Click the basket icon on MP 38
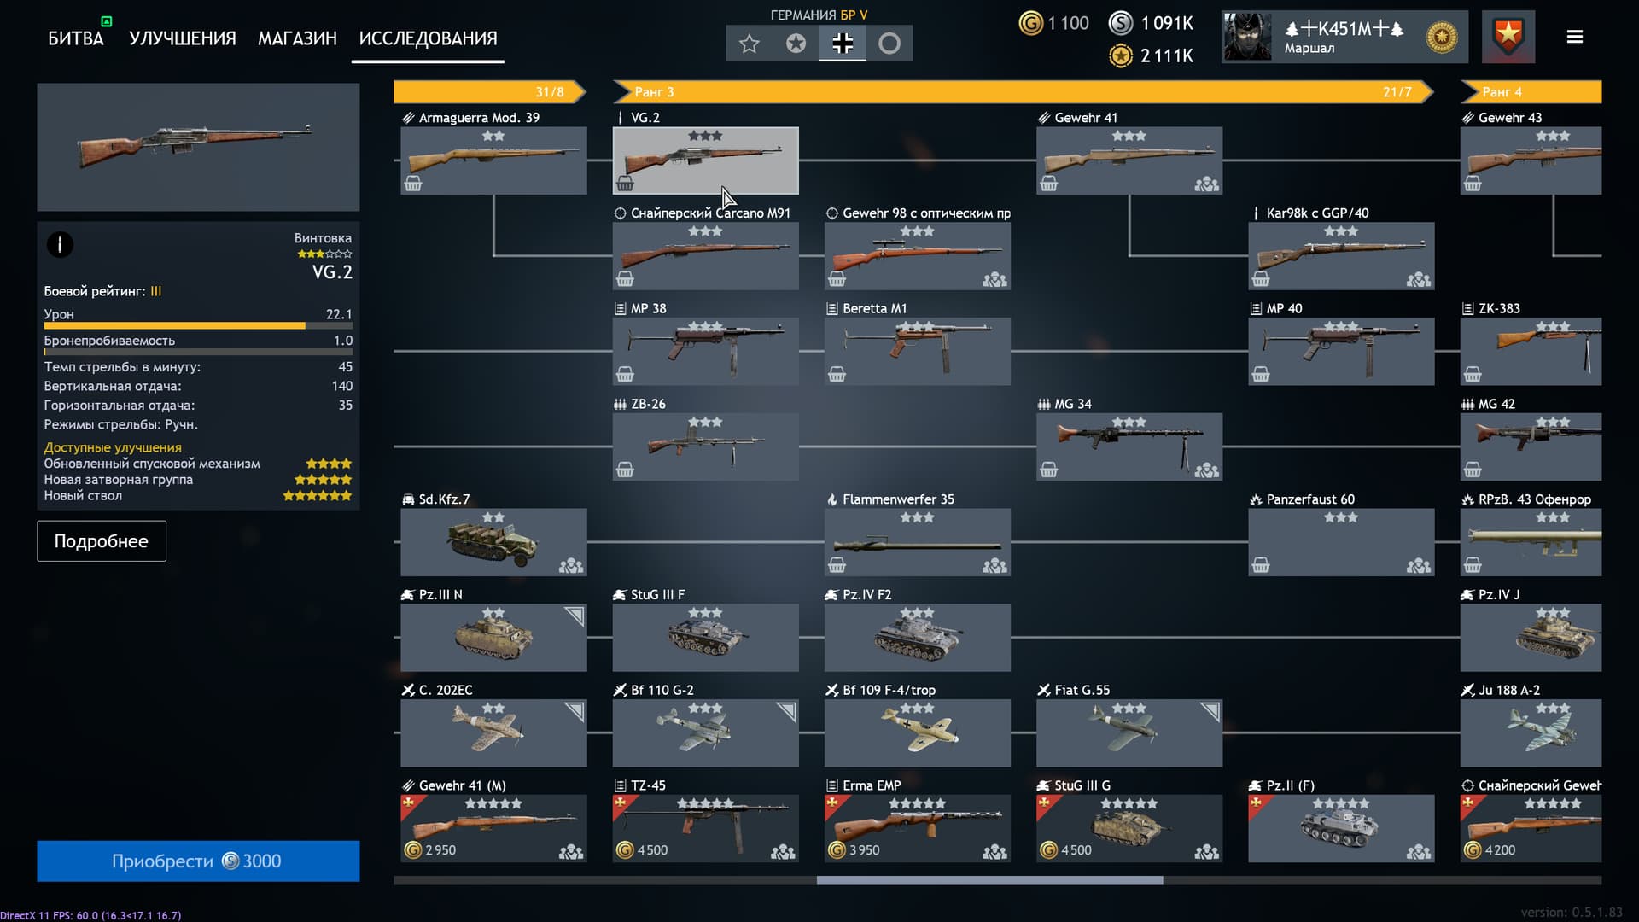 tap(625, 374)
